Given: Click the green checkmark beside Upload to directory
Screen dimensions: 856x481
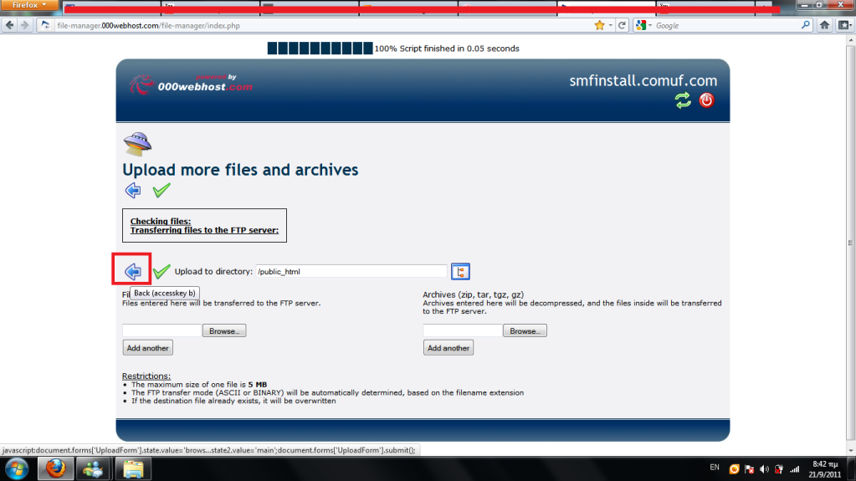Looking at the screenshot, I should (161, 271).
